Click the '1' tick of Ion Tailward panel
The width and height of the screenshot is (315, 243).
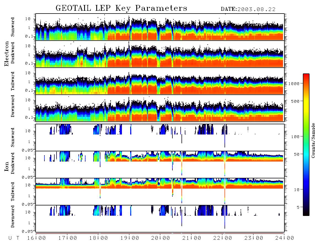(29, 196)
